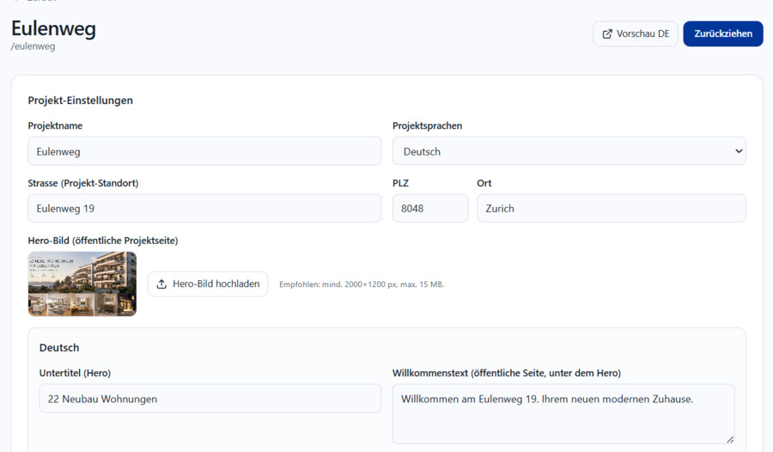Open the Deutsch language selection field
The image size is (773, 452).
click(569, 151)
